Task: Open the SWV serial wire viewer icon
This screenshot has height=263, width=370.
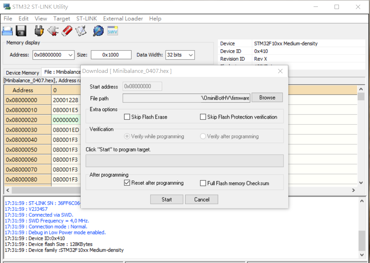Action: pos(112,31)
